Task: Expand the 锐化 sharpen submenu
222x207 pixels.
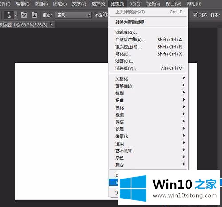Action: coord(148,108)
